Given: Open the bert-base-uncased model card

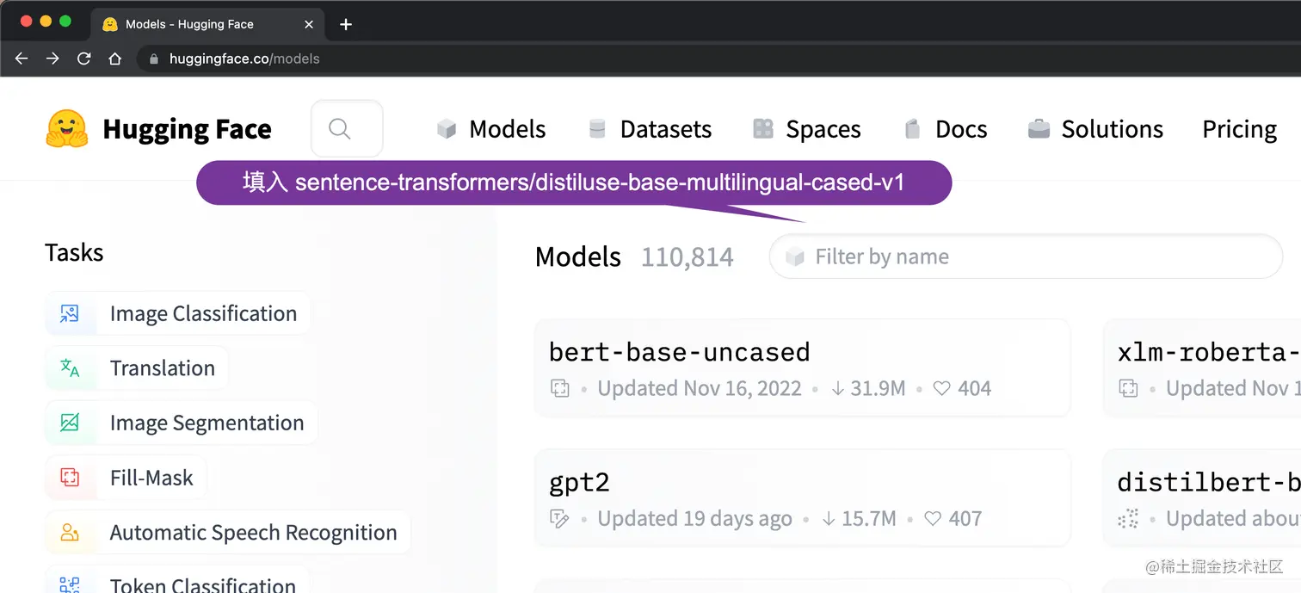Looking at the screenshot, I should point(679,352).
